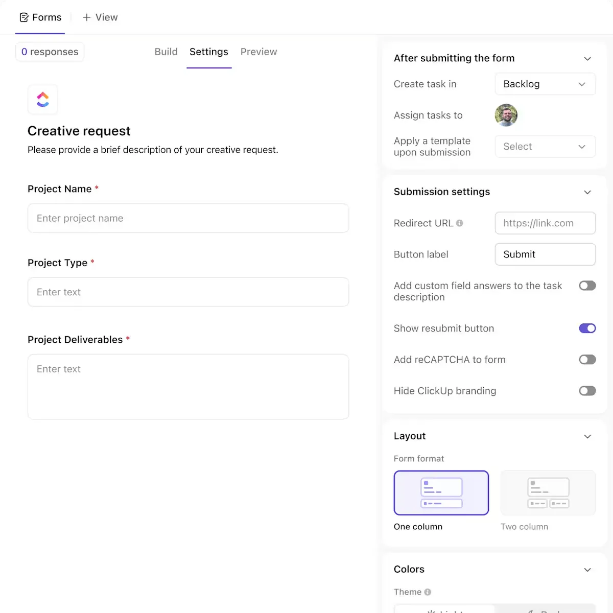Open the Forms view tab
The image size is (613, 613).
pyautogui.click(x=40, y=17)
